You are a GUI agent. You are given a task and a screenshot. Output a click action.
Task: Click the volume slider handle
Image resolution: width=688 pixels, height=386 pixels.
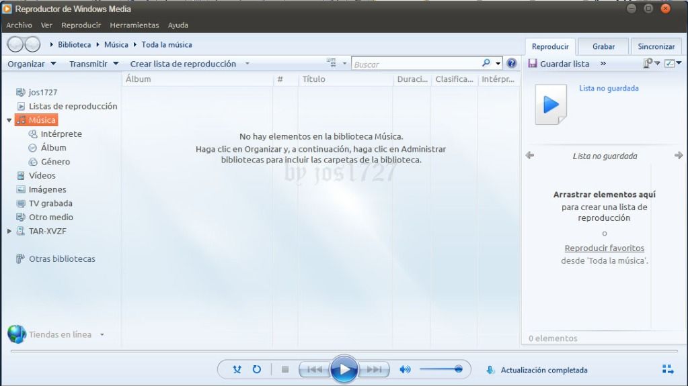(x=458, y=369)
